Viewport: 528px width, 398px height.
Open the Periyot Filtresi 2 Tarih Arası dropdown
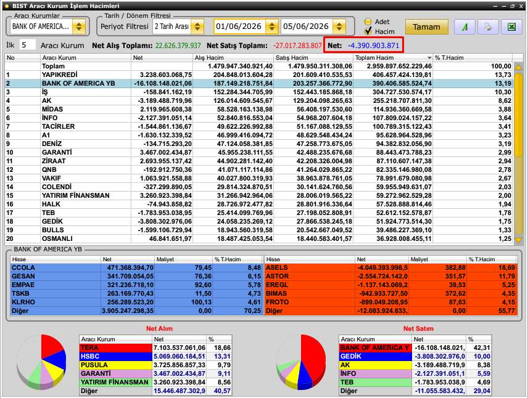point(197,26)
